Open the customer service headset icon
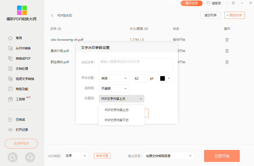The image size is (254, 166). (x=30, y=157)
